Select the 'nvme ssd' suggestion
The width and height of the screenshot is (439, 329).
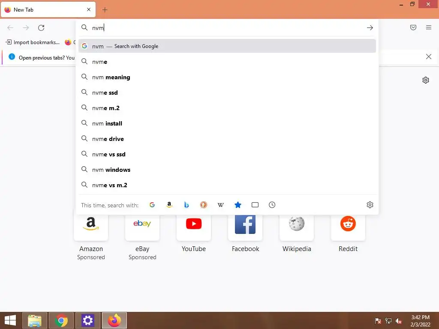coord(227,93)
